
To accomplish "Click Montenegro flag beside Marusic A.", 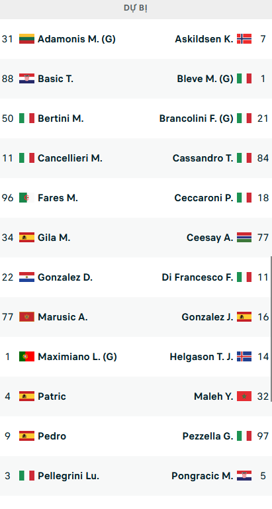I will click(x=26, y=317).
